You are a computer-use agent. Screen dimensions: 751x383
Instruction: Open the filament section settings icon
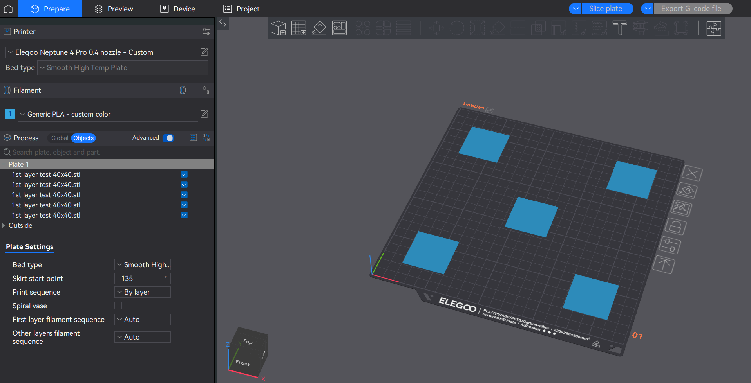point(206,90)
